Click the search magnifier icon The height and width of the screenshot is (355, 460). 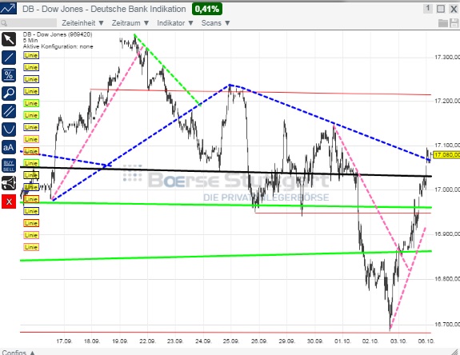(x=4, y=23)
